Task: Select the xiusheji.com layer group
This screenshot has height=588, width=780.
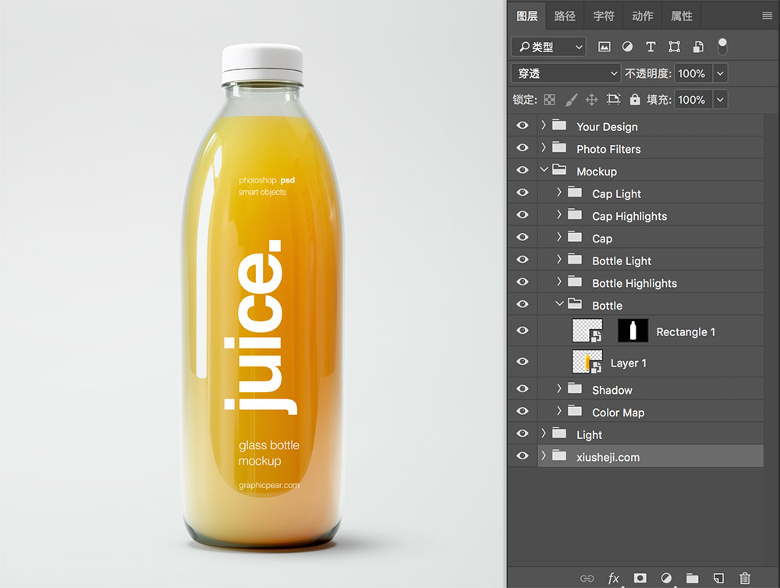Action: (608, 457)
